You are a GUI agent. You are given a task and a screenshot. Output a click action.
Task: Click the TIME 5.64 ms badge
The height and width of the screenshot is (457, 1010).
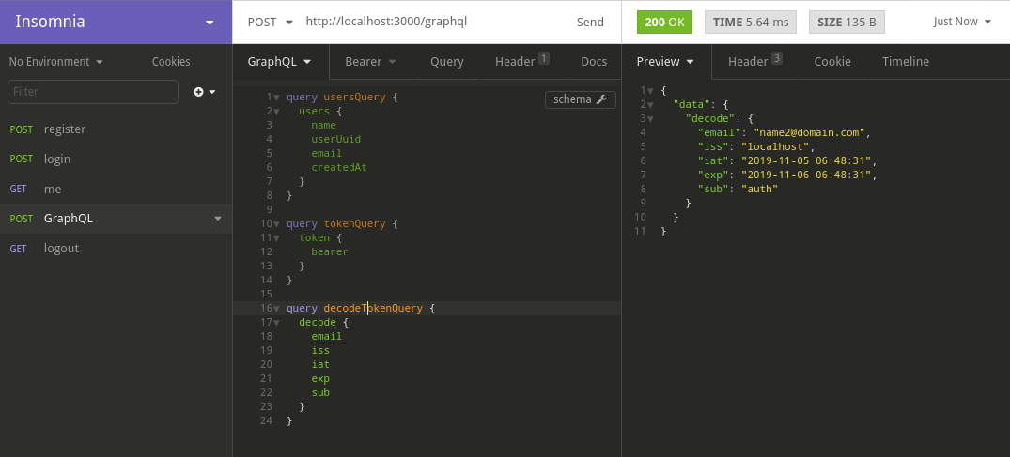tap(751, 22)
